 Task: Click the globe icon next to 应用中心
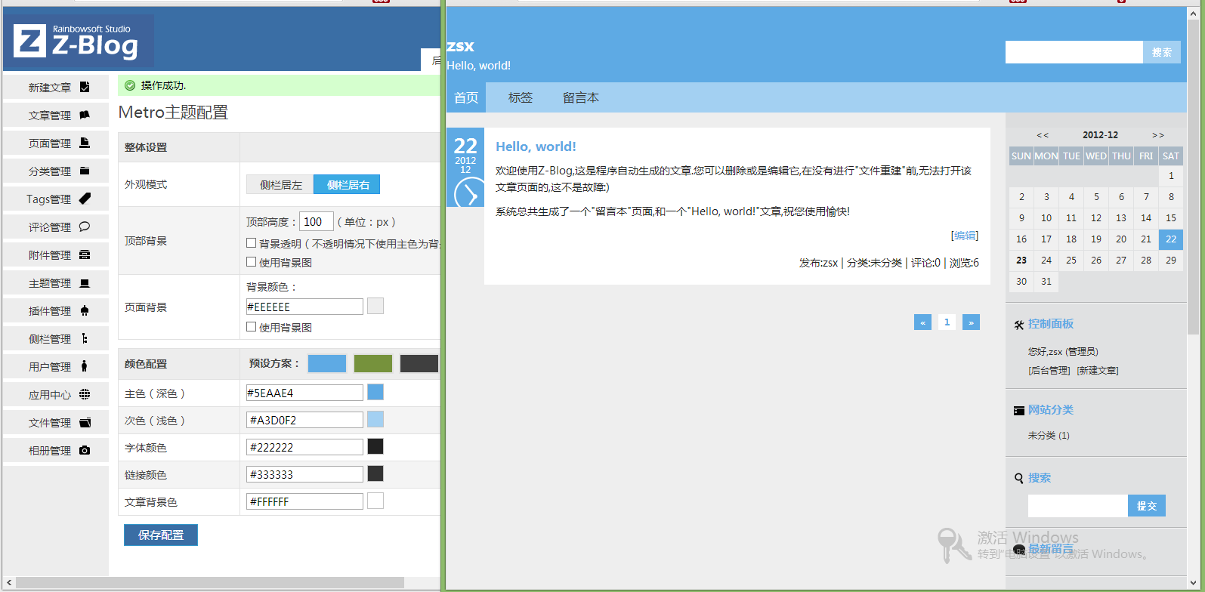(85, 394)
